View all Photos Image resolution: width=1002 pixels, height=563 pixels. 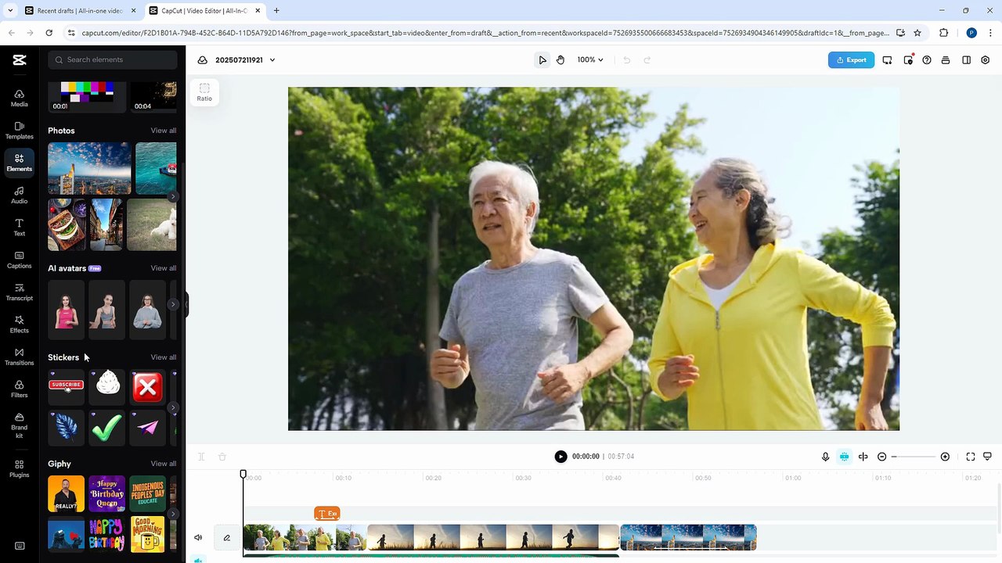point(164,131)
